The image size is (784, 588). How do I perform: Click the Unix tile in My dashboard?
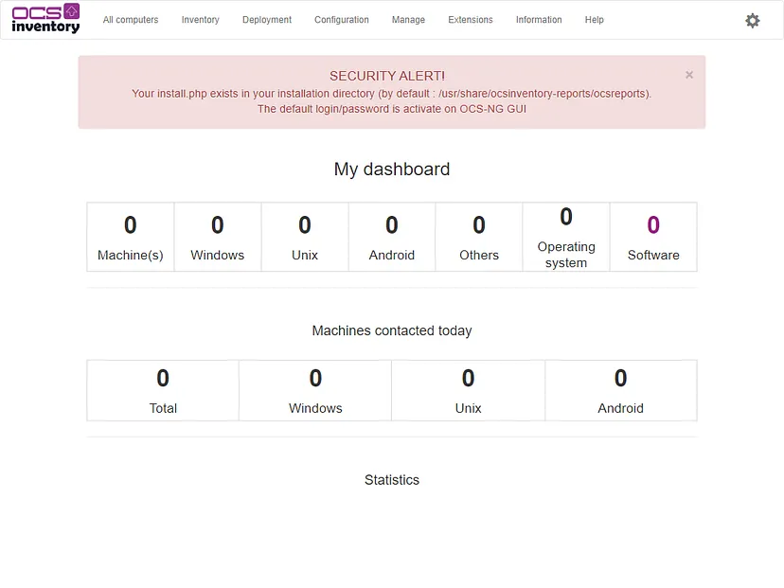click(x=305, y=237)
